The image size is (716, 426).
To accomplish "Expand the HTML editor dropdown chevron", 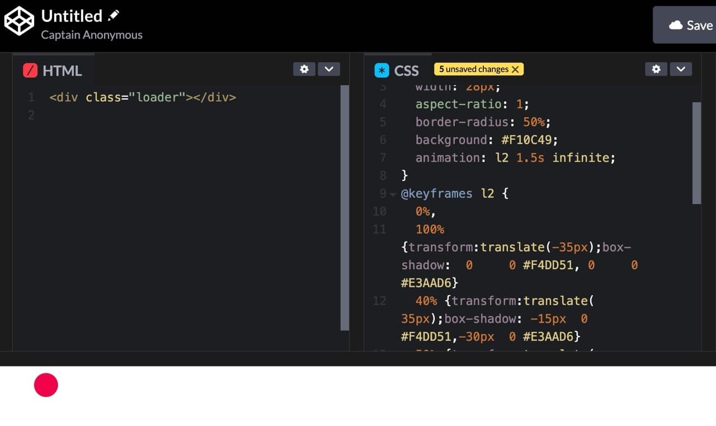I will 329,69.
